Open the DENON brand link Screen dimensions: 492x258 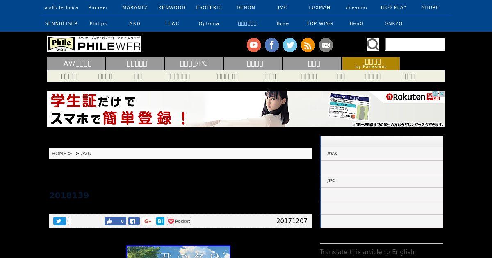pos(246,7)
